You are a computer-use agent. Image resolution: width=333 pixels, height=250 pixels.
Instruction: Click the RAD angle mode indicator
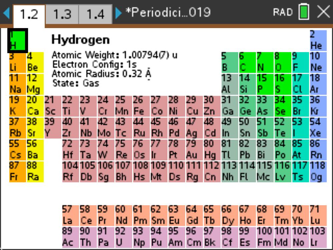click(283, 12)
